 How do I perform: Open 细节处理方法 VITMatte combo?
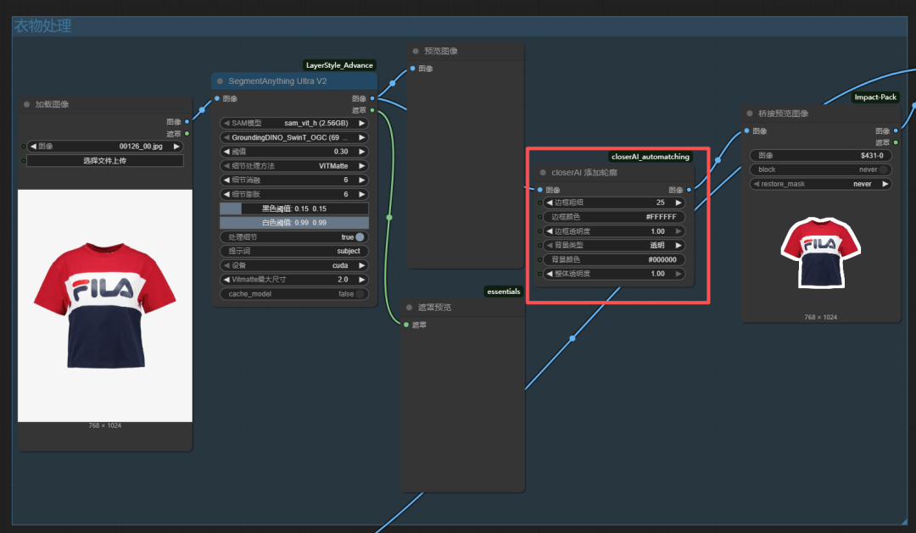293,166
